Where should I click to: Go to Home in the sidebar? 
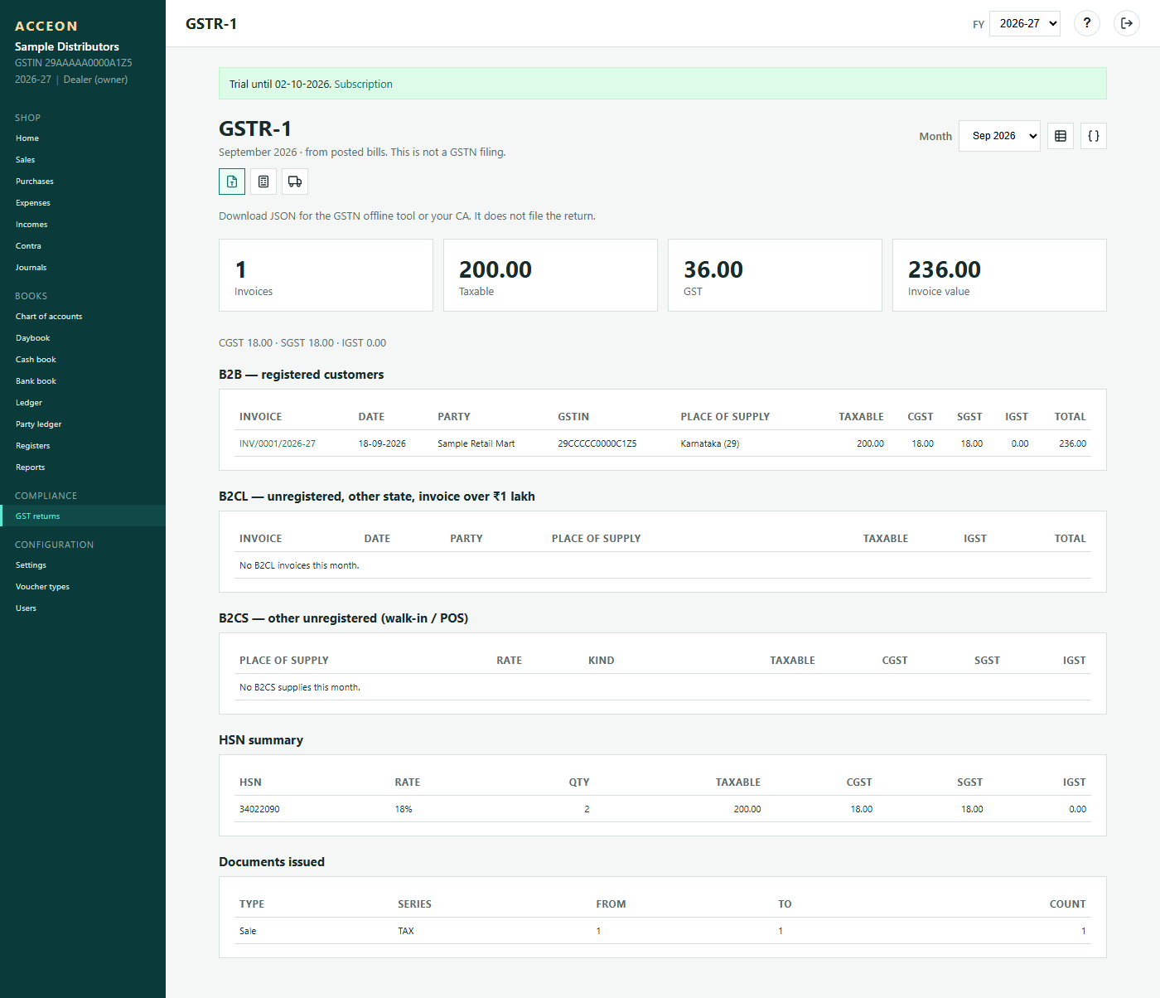(83, 138)
